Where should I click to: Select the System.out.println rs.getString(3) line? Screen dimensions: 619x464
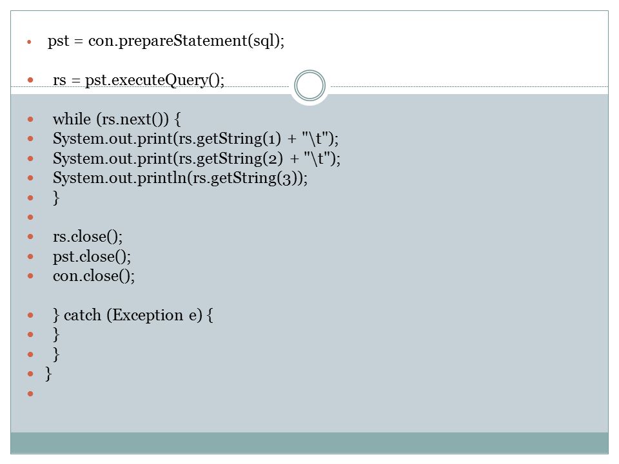pyautogui.click(x=181, y=178)
